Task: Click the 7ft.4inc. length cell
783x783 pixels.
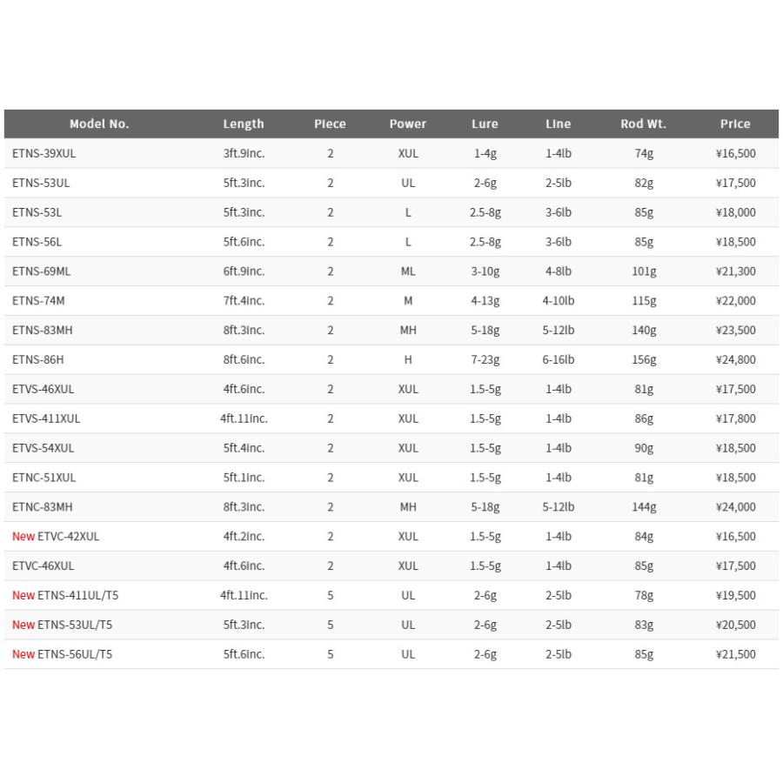Action: point(244,301)
